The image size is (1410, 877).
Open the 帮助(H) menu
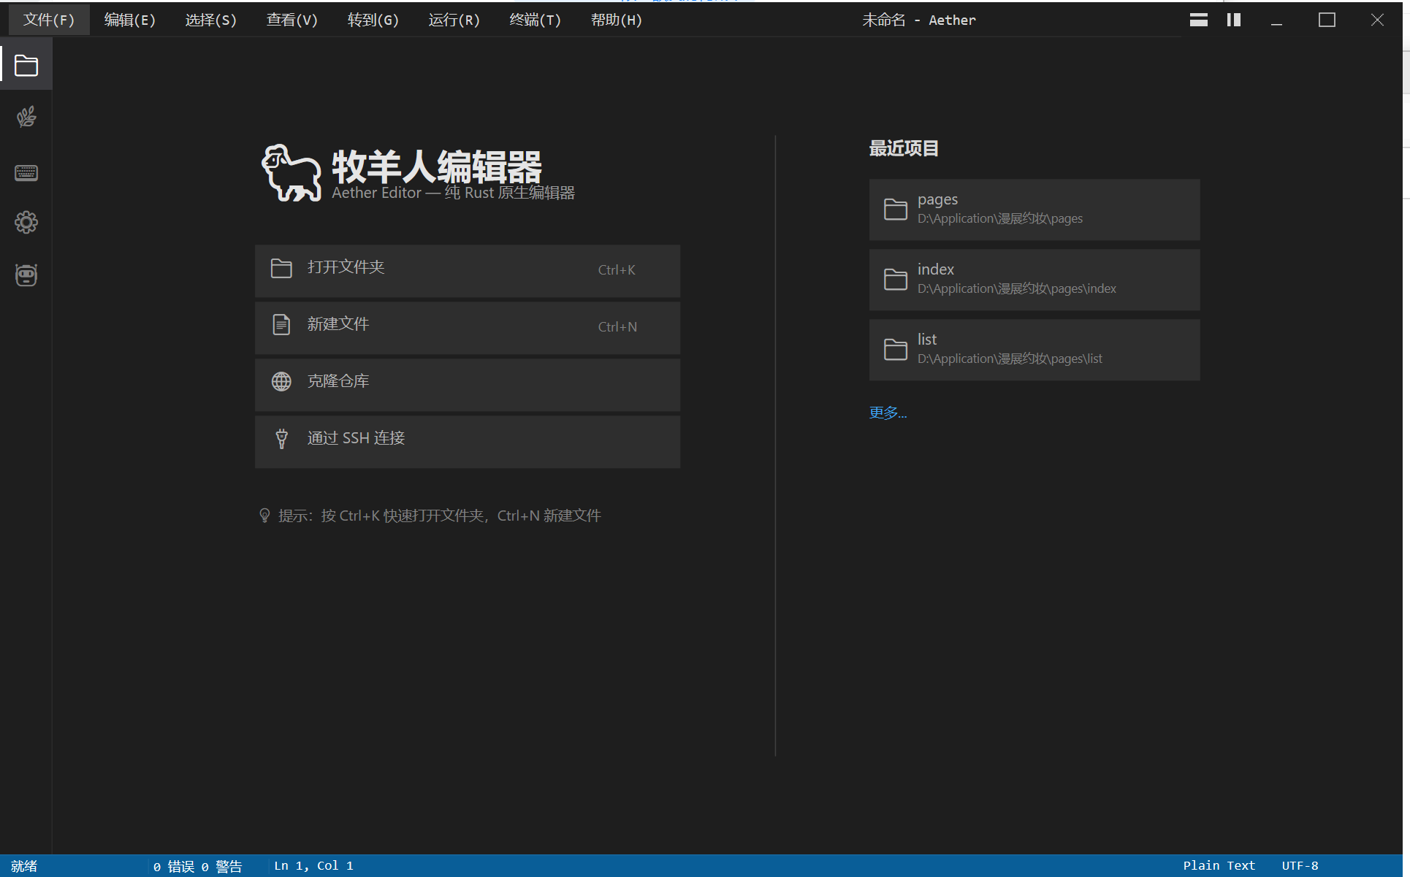click(617, 20)
